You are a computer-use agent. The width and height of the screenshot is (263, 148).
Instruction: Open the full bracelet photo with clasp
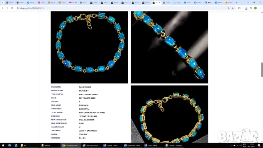click(x=90, y=47)
